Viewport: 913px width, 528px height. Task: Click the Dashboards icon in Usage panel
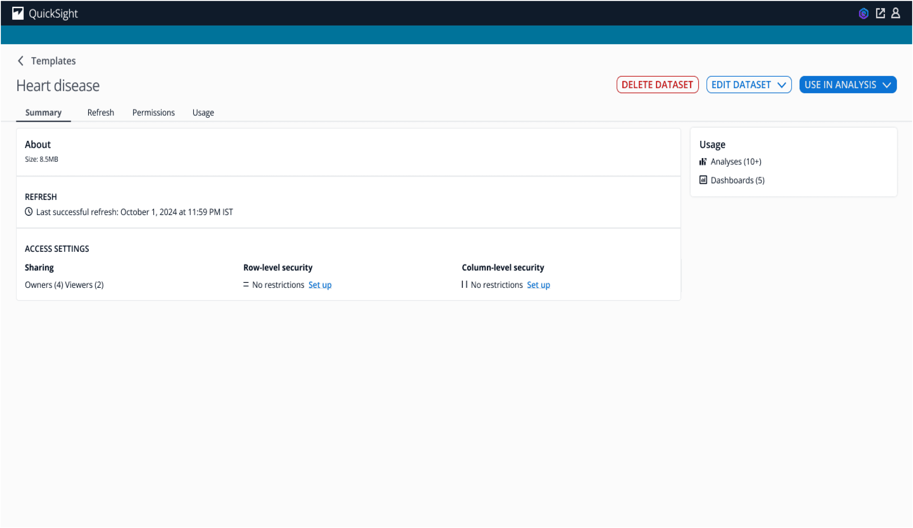703,180
